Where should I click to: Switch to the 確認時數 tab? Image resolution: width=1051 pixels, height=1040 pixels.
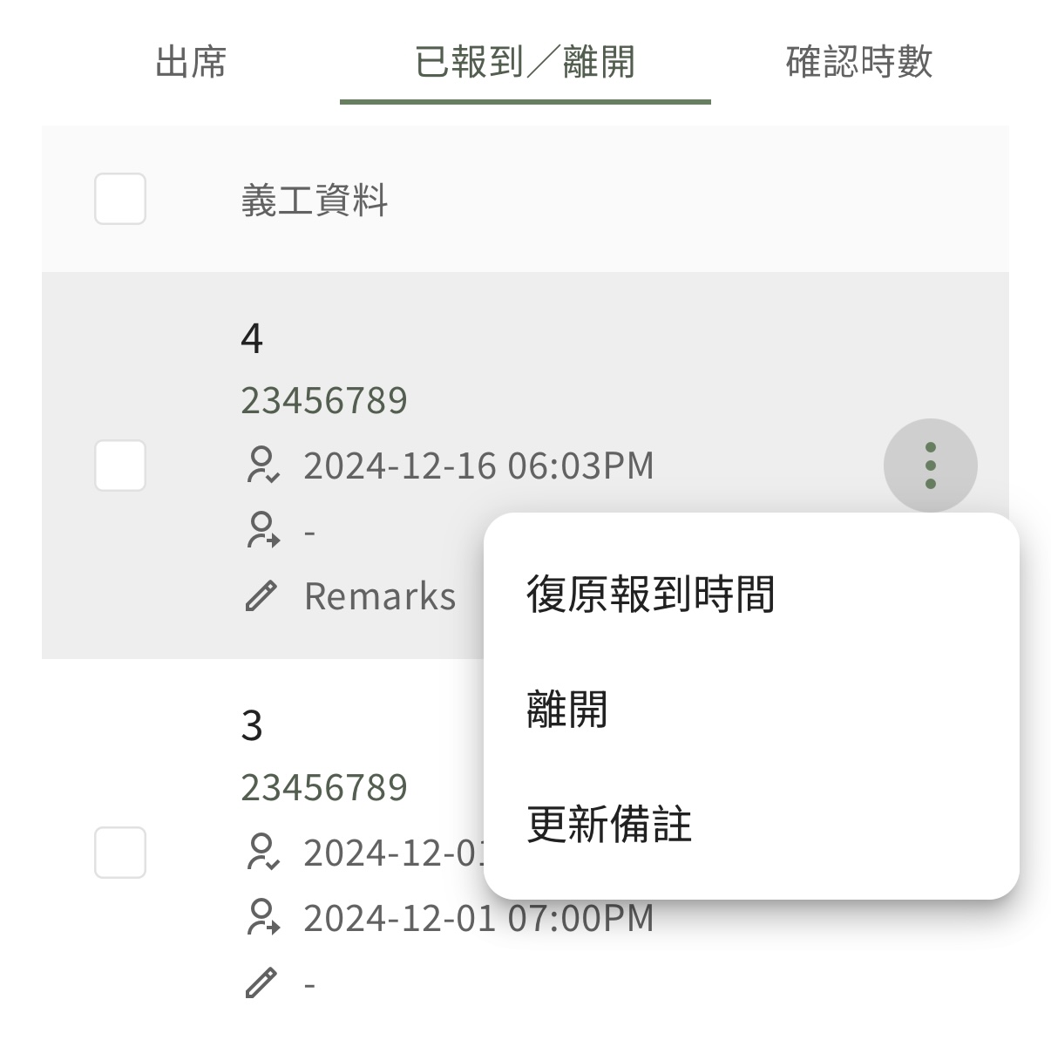point(859,62)
